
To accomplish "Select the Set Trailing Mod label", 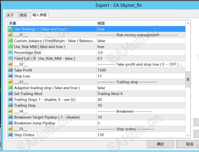I will pos(28,94).
